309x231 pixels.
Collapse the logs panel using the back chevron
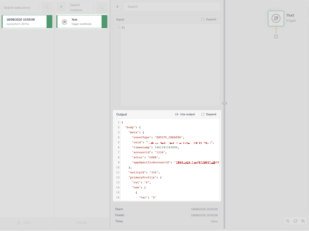(117, 6)
